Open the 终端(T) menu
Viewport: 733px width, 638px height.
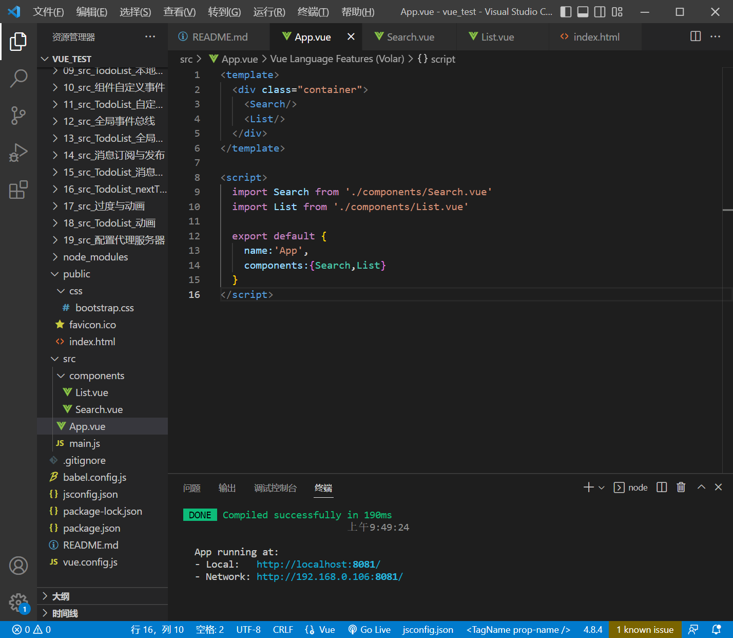coord(313,12)
